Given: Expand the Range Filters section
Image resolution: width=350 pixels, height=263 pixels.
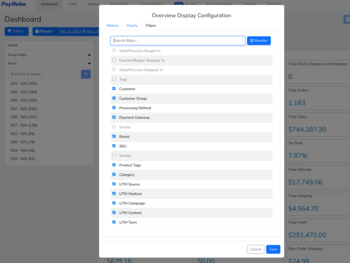Looking at the screenshot, I should pyautogui.click(x=49, y=55).
